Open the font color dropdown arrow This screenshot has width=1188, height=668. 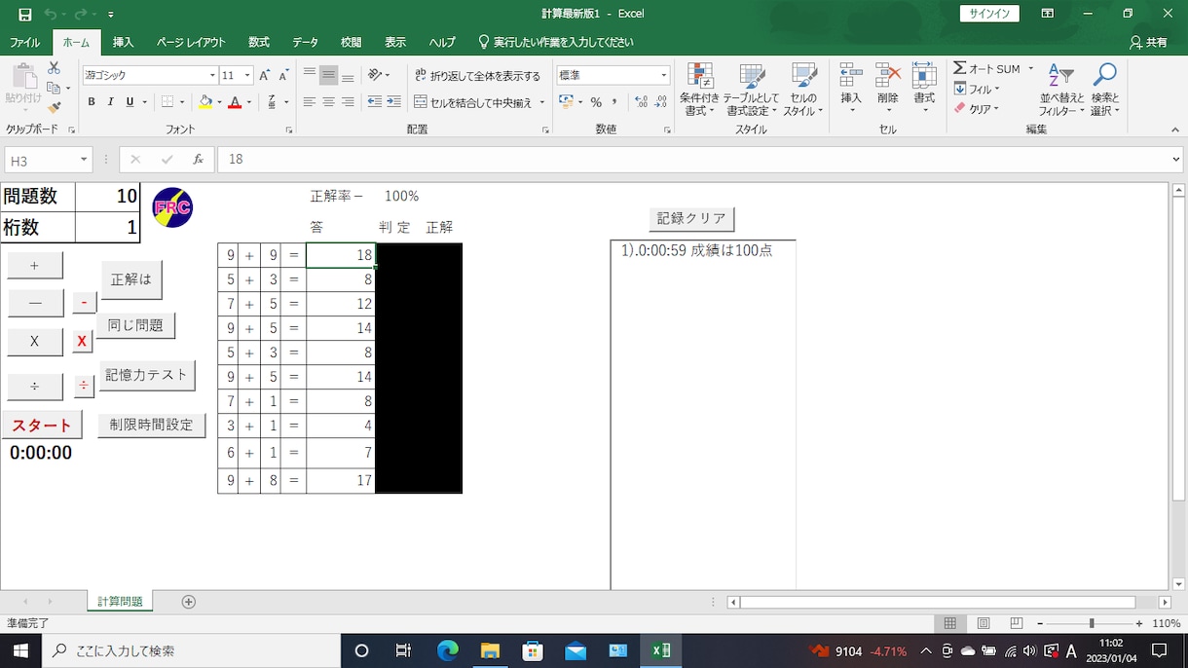point(248,102)
